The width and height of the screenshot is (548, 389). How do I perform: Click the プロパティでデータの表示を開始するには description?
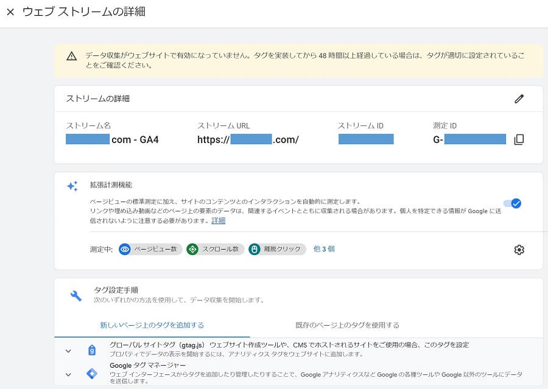[x=237, y=354]
